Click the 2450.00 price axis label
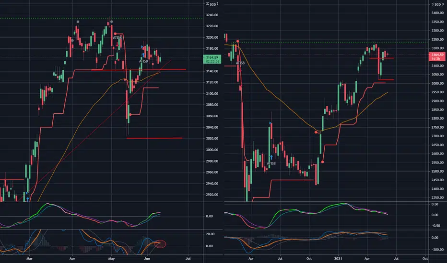The height and width of the screenshot is (263, 447). pos(437,180)
